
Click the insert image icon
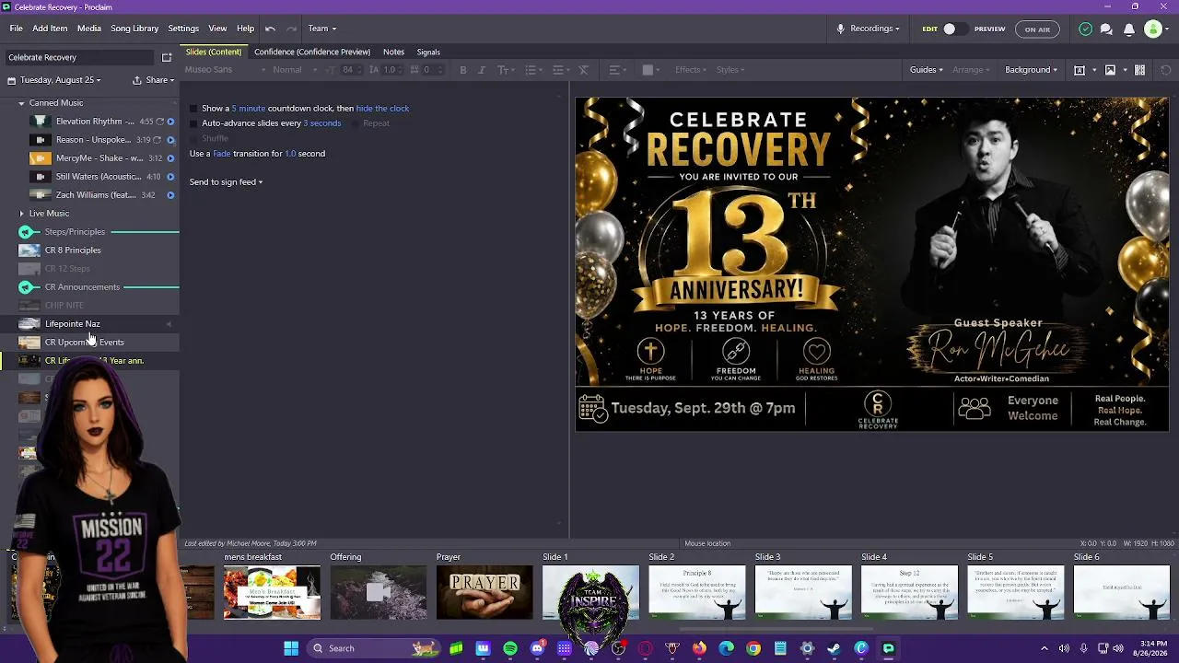click(x=1110, y=70)
